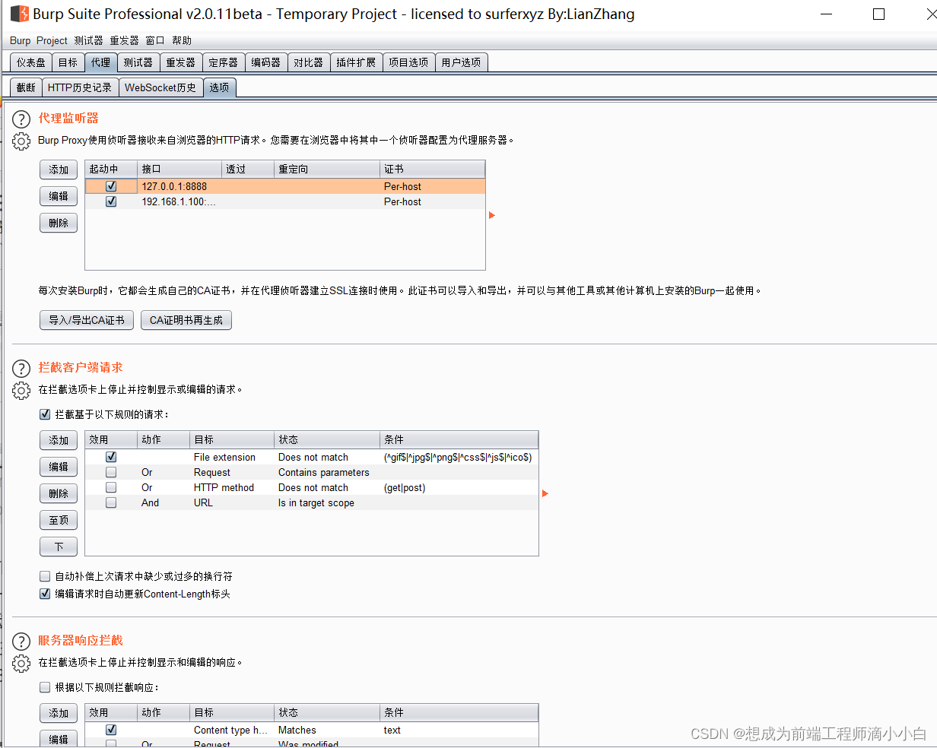The width and height of the screenshot is (937, 748).
Task: Toggle Content type header rule checkbox
Action: click(x=111, y=730)
